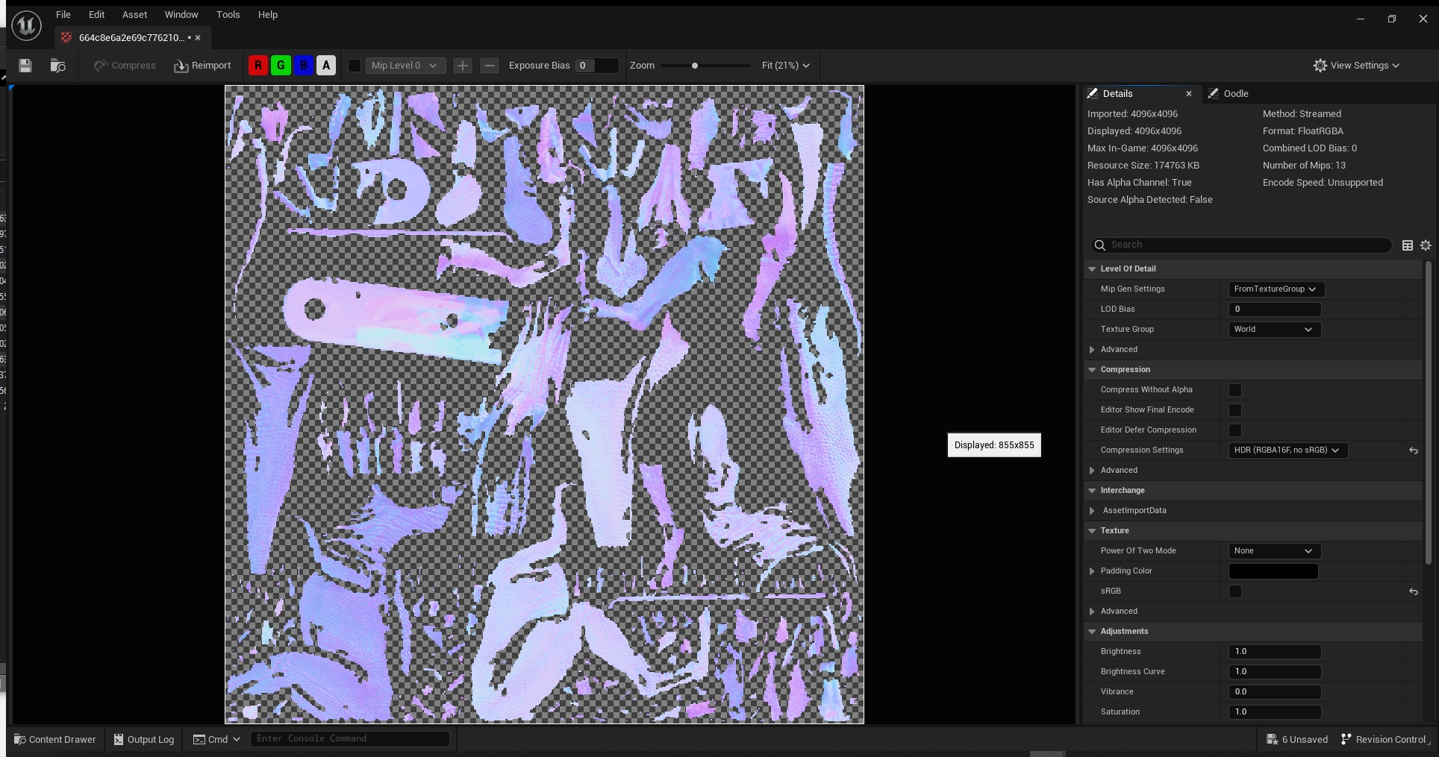The width and height of the screenshot is (1439, 757).
Task: Click the Reimport button
Action: (202, 66)
